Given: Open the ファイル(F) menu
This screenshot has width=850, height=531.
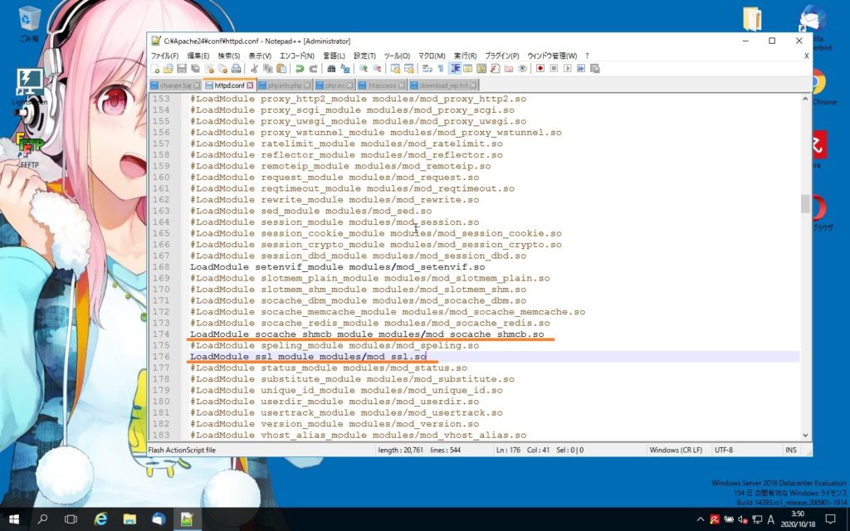Looking at the screenshot, I should pos(164,56).
